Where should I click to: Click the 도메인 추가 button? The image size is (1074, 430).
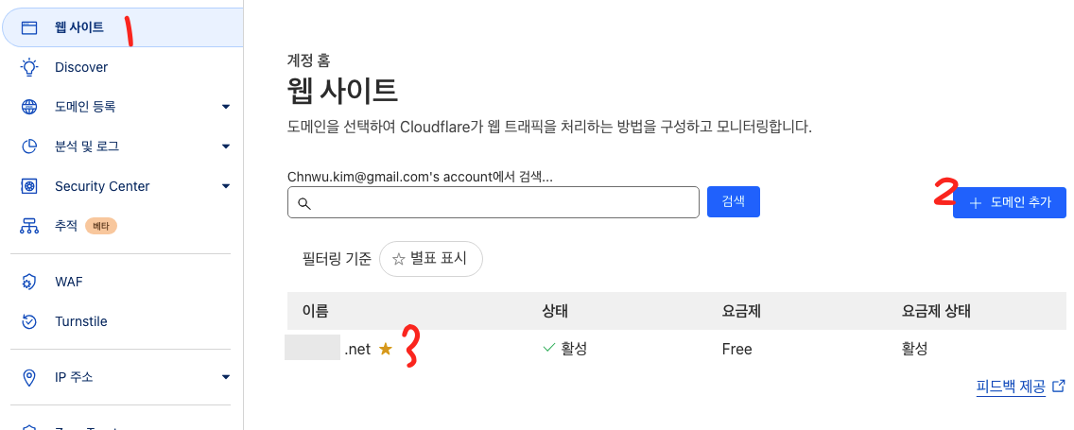click(x=1009, y=202)
